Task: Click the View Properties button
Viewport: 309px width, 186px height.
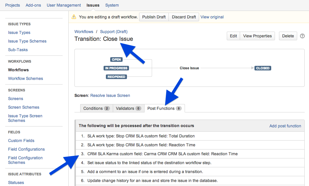Action: point(257,36)
